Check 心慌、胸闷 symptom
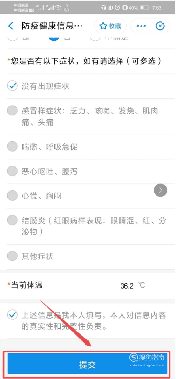This screenshot has height=379, width=176. pos(13,195)
